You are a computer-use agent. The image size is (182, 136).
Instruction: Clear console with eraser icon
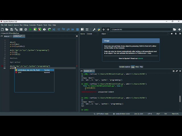177,71
